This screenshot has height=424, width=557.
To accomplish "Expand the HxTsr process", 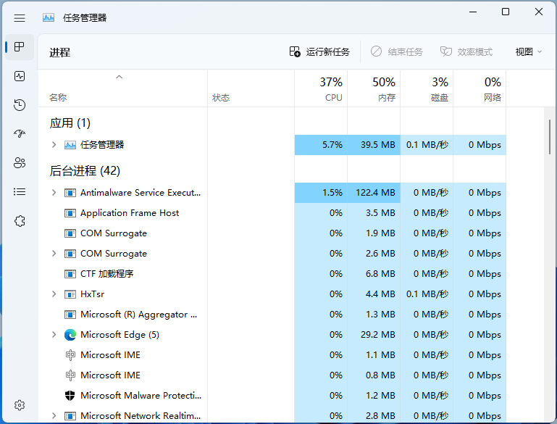I will point(54,294).
